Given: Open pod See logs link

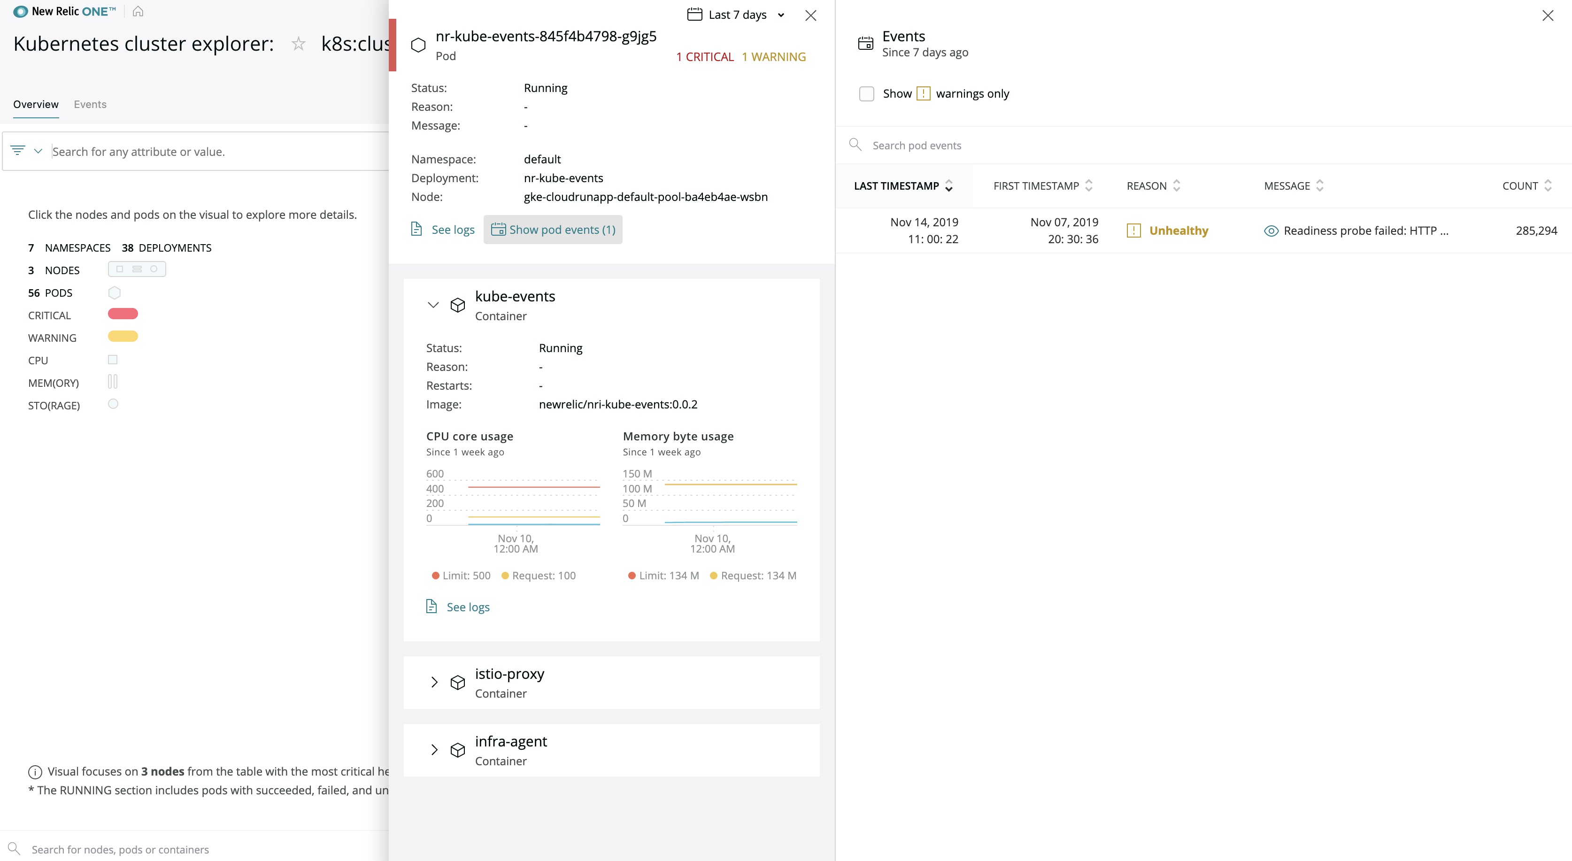Looking at the screenshot, I should click(453, 230).
